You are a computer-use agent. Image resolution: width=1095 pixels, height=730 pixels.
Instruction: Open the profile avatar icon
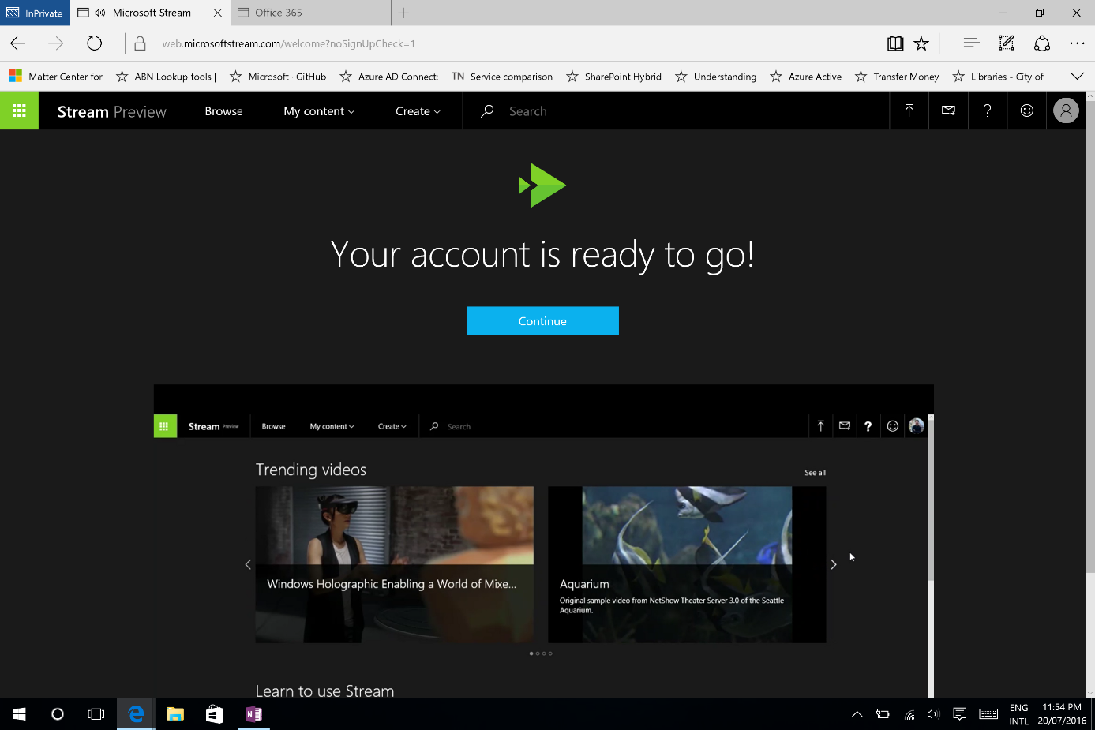coord(1066,110)
